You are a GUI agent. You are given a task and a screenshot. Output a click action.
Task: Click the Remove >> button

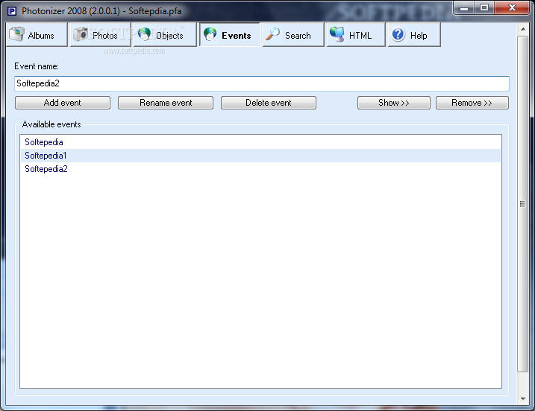(472, 103)
